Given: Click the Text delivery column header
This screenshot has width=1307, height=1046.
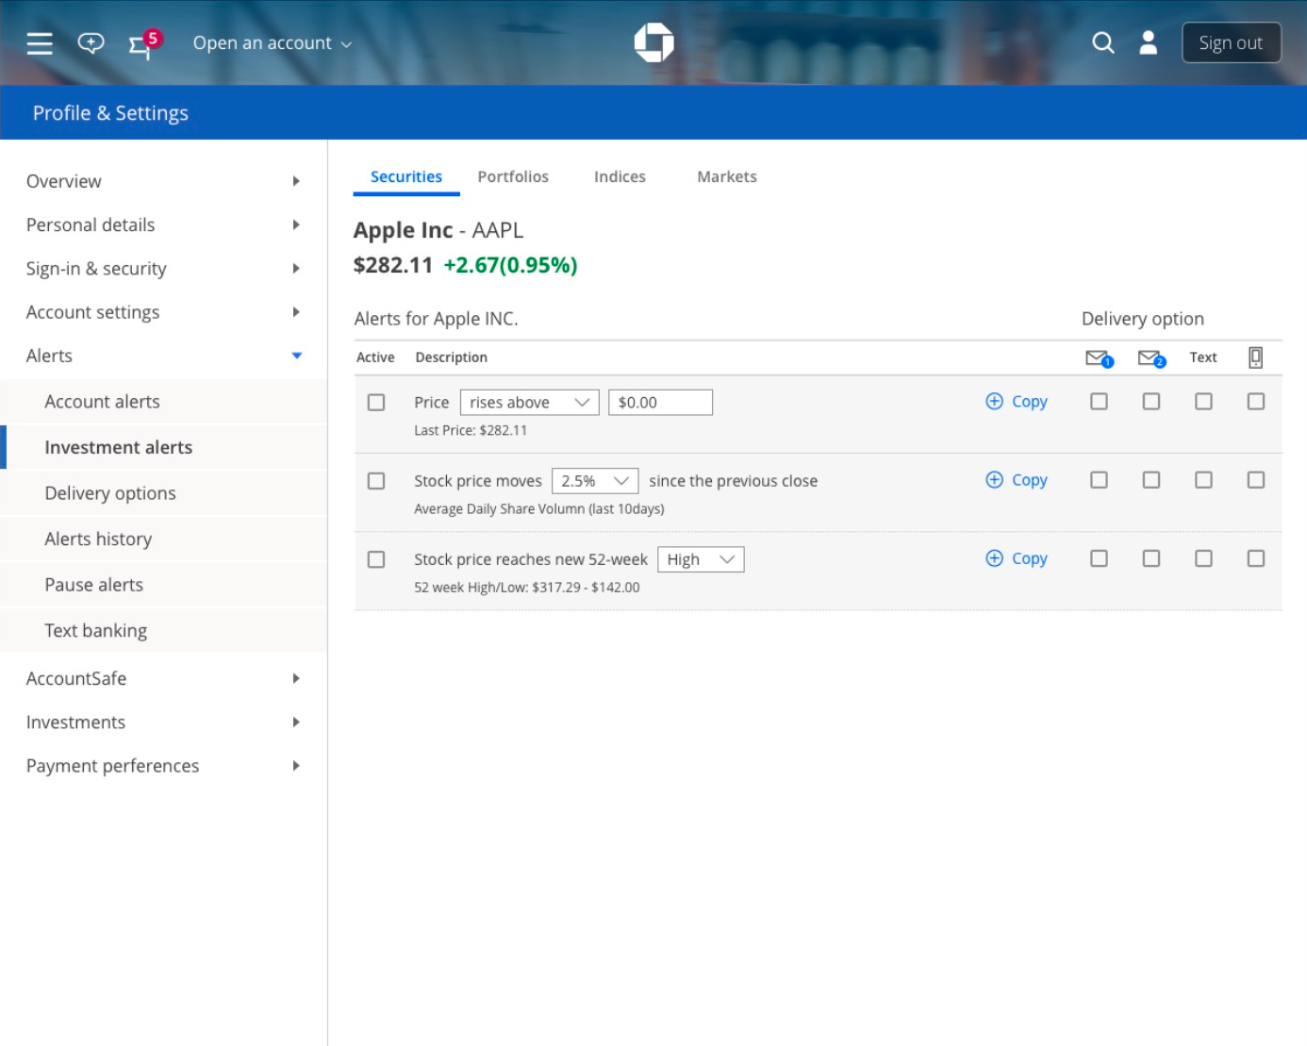Looking at the screenshot, I should click(x=1203, y=357).
